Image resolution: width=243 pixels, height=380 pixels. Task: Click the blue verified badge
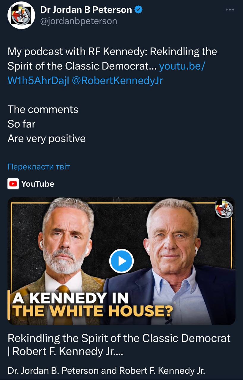click(139, 10)
